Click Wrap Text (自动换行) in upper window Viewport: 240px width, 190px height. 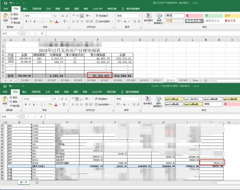(x=102, y=16)
